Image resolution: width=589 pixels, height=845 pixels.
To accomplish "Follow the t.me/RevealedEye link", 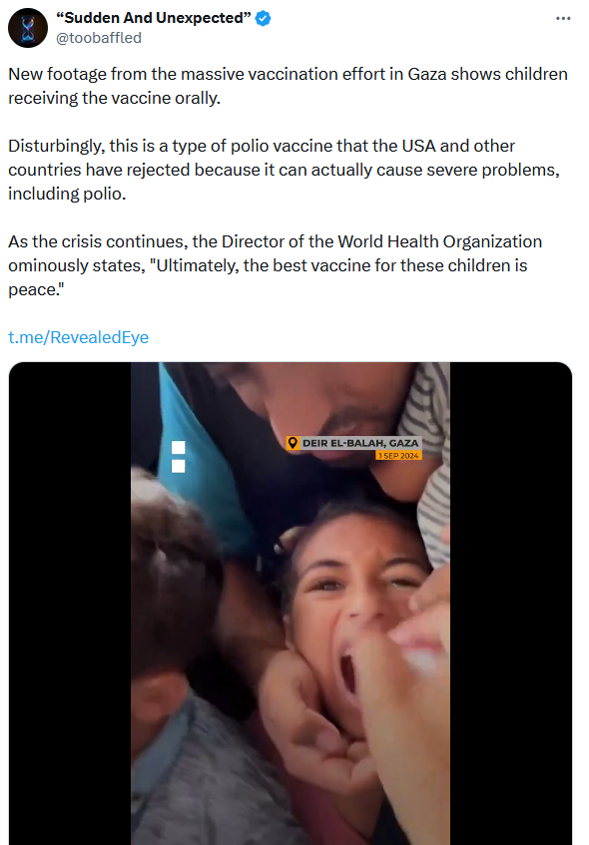I will point(78,337).
